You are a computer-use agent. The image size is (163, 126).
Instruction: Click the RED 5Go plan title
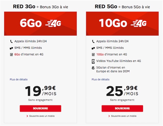[x=106, y=6]
